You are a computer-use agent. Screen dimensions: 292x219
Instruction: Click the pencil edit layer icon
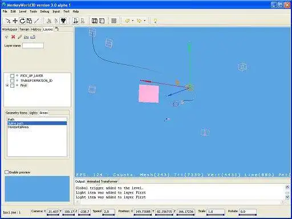(x=19, y=37)
